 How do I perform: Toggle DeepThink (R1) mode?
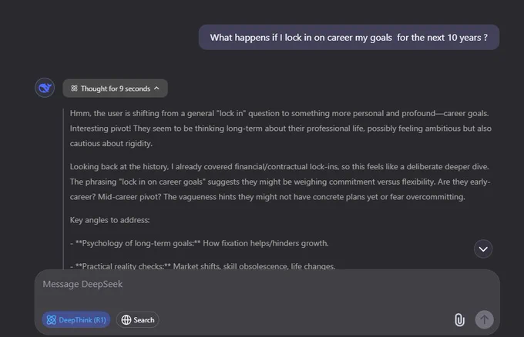76,319
